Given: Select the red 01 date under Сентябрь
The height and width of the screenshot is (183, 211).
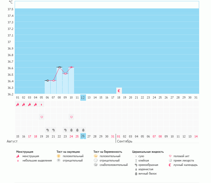Looking at the screenshot, I should (119, 136).
